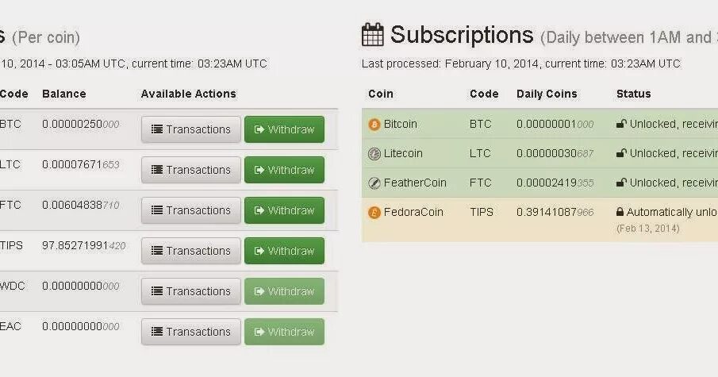Click the dimmed Withdraw button for EAC
Screen dimensions: 718x377
click(284, 332)
